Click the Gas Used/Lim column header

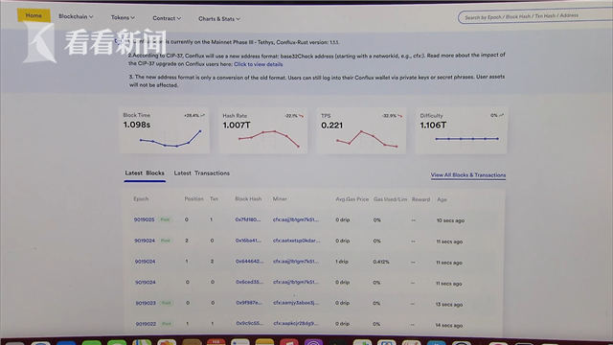(390, 199)
